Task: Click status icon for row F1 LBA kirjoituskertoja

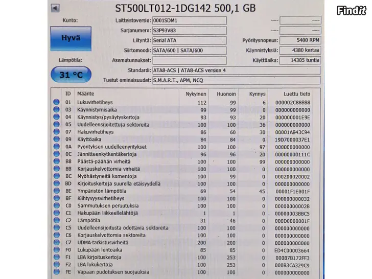Action: click(56, 257)
